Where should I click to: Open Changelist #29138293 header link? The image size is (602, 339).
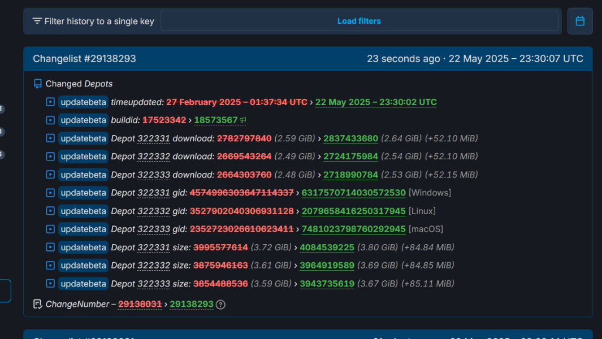pyautogui.click(x=84, y=59)
